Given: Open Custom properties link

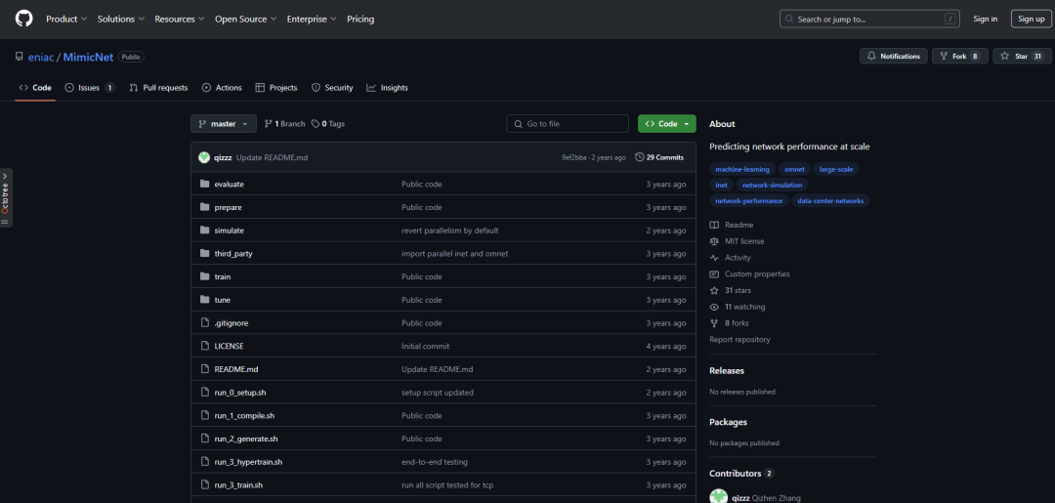Looking at the screenshot, I should pos(749,274).
